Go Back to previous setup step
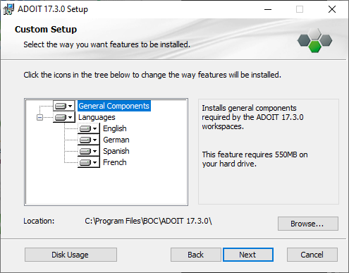 [x=196, y=255]
